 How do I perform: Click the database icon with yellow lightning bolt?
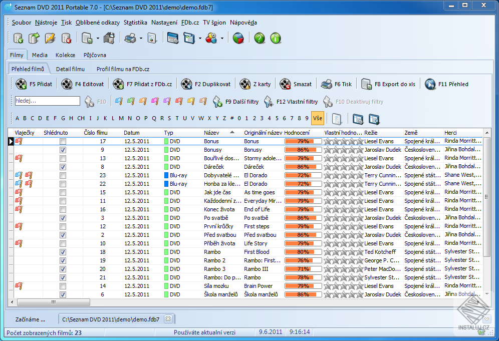tap(50, 39)
